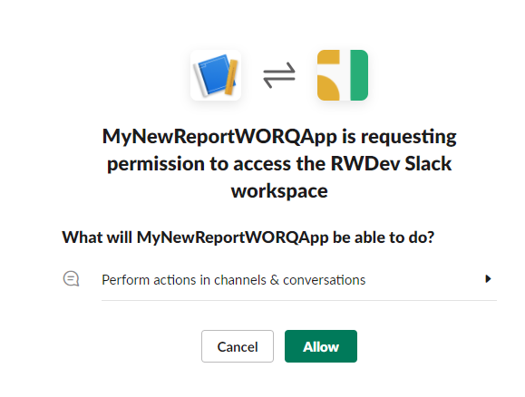Click the MyNewReportWORQApp blueprint app icon
This screenshot has width=525, height=397.
click(x=216, y=75)
